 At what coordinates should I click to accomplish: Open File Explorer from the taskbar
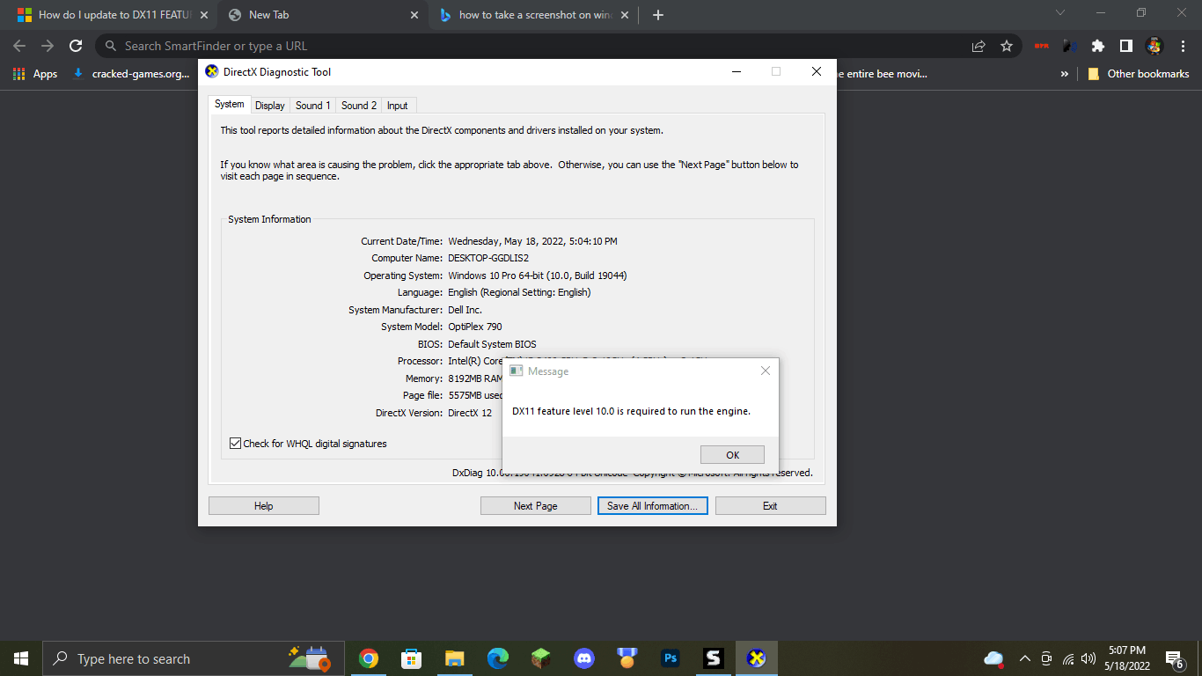pos(454,658)
